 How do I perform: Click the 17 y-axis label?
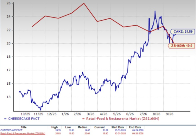8,70
